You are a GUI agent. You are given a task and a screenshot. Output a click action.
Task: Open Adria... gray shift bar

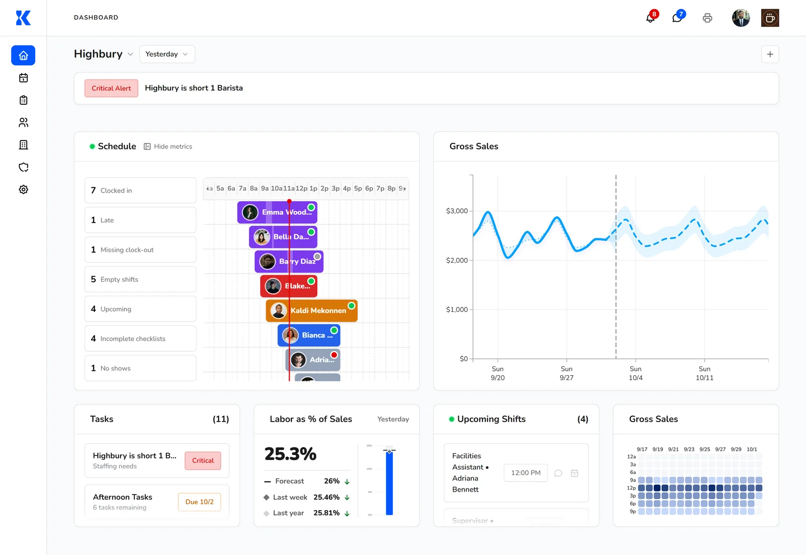click(x=313, y=360)
